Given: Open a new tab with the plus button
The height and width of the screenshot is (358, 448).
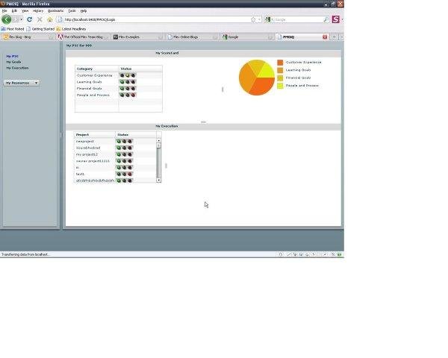Looking at the screenshot, I should click(x=334, y=37).
